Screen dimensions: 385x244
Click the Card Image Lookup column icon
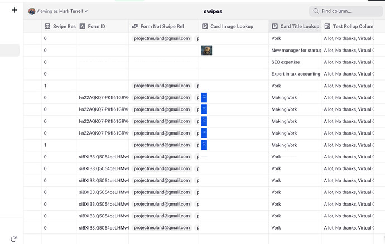pos(205,26)
